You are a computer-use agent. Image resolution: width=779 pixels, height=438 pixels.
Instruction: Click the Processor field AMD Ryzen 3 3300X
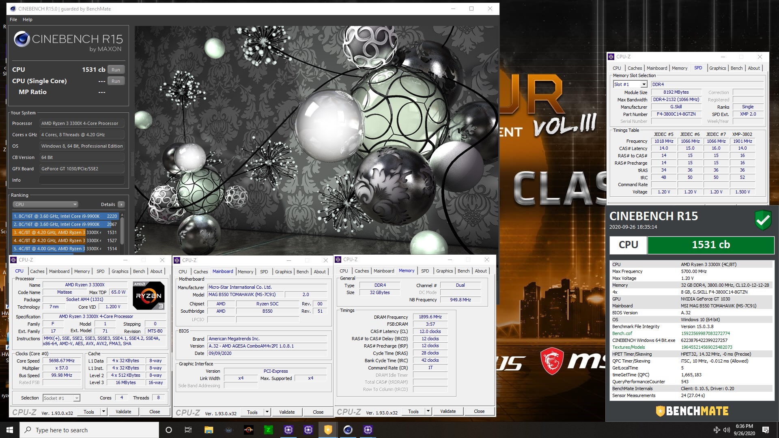pos(82,123)
